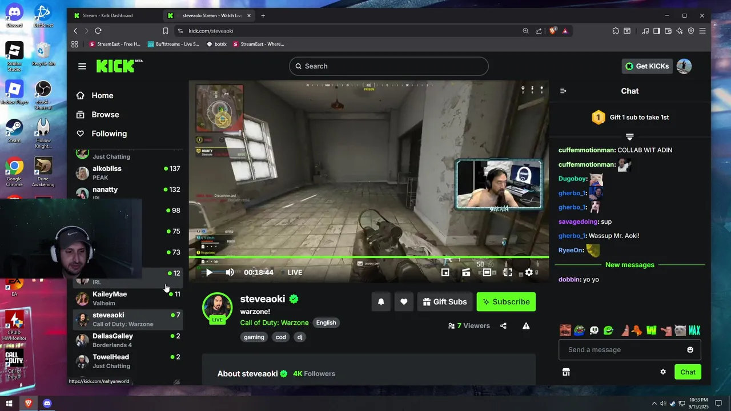731x411 pixels.
Task: Click the Send a message field
Action: click(629, 350)
